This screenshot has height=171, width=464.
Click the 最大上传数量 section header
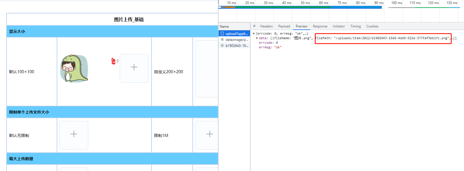[112, 159]
